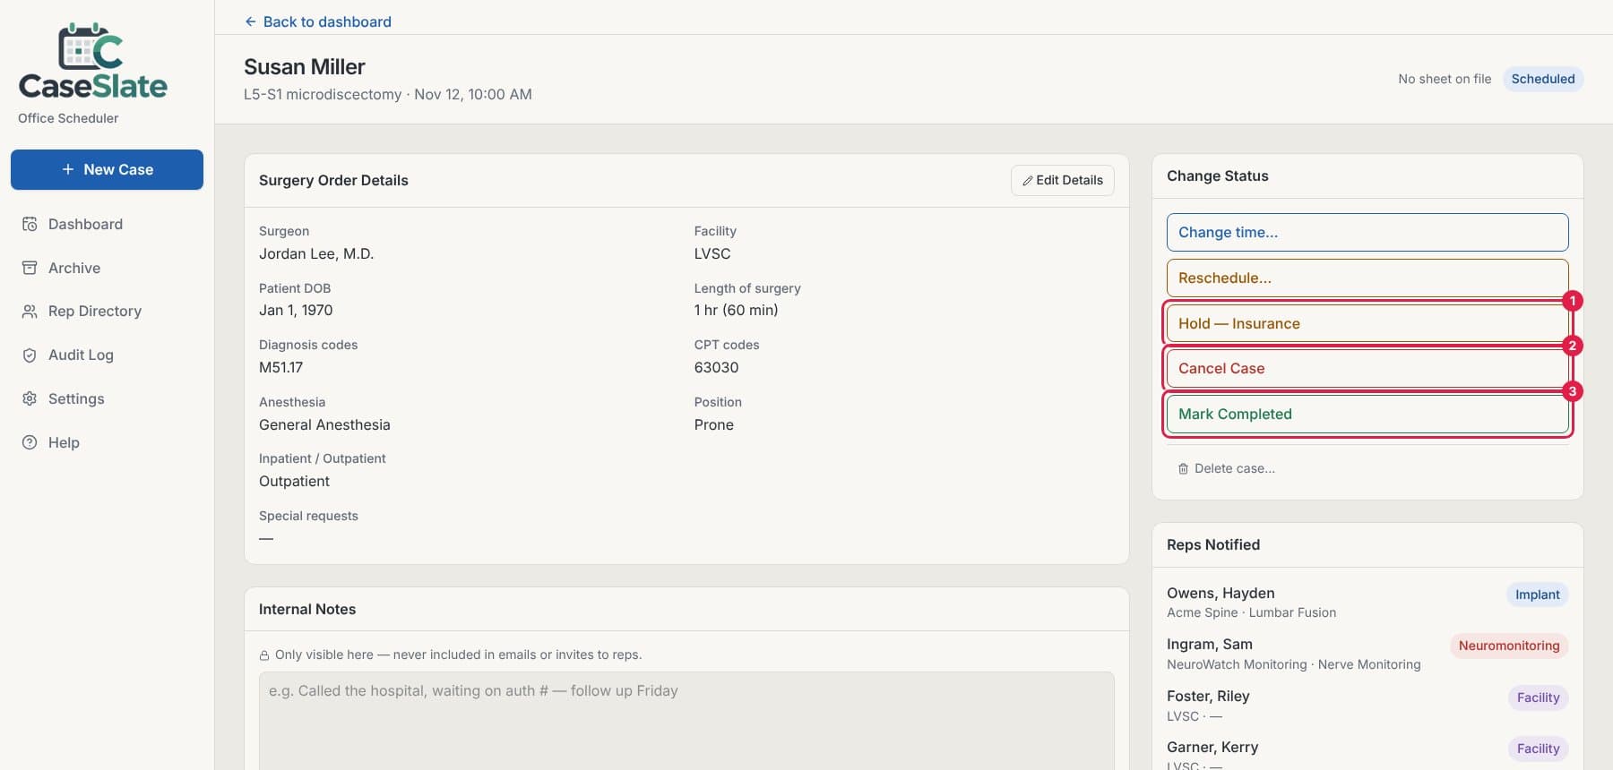Click the Prone position value

point(714,424)
